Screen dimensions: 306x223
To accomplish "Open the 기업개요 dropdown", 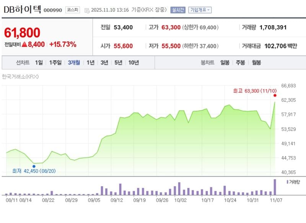I will pyautogui.click(x=200, y=10).
